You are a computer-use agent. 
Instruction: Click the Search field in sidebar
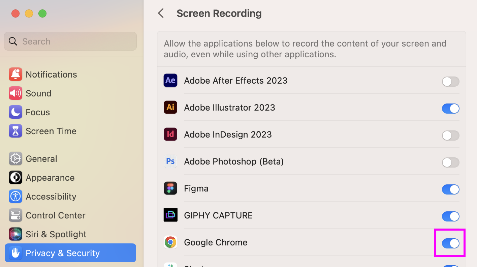[x=70, y=41]
